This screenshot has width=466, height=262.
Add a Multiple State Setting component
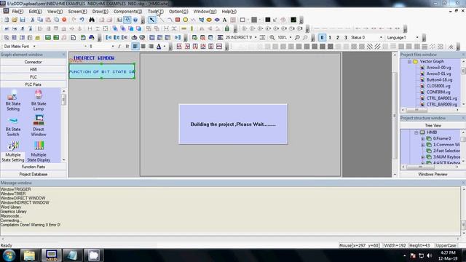click(x=13, y=151)
